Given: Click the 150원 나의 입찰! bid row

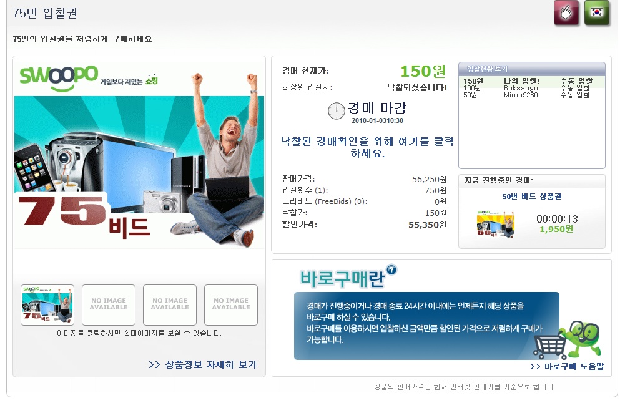Looking at the screenshot, I should 532,81.
